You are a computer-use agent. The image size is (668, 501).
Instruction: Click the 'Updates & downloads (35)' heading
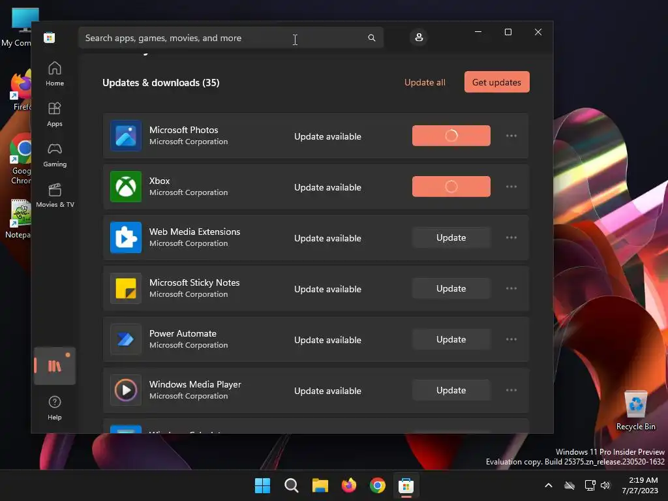tap(160, 83)
